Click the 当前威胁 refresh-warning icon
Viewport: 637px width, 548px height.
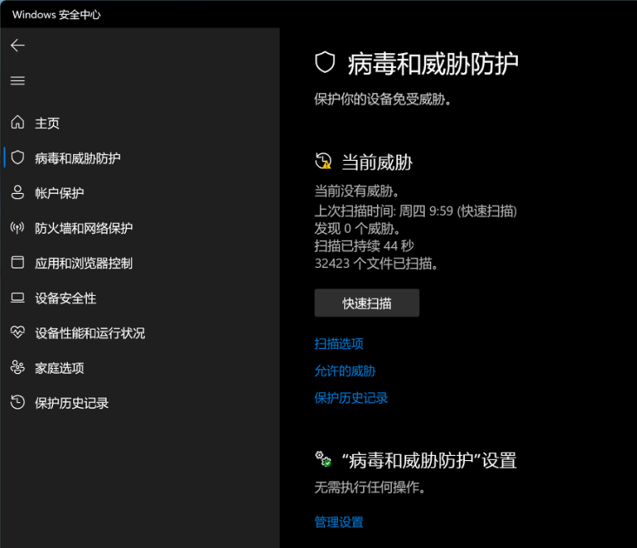[324, 161]
